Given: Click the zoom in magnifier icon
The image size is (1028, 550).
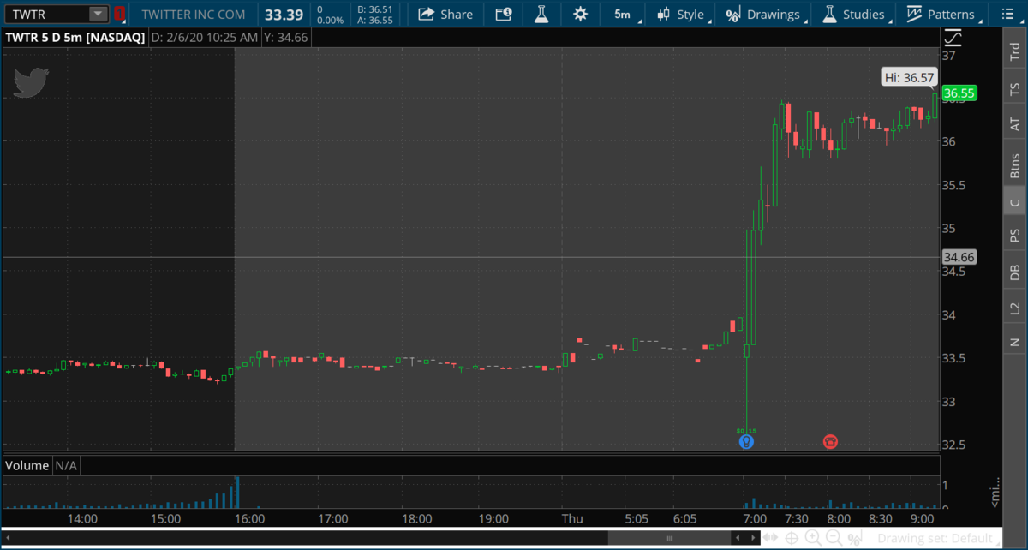Looking at the screenshot, I should click(813, 538).
